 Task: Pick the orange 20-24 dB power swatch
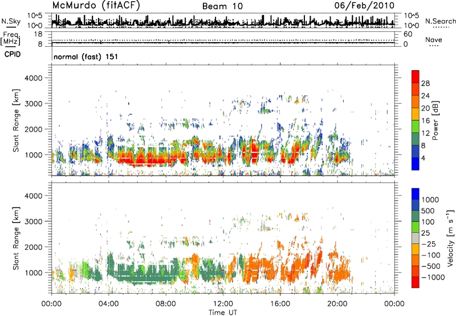point(416,102)
